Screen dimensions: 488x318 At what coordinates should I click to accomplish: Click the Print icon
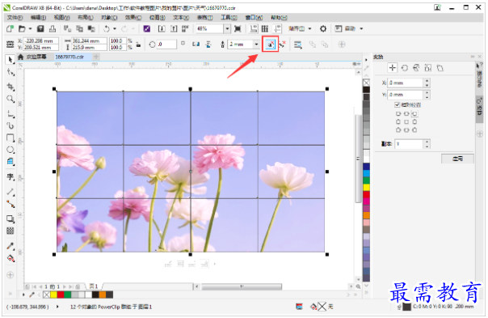pyautogui.click(x=53, y=28)
